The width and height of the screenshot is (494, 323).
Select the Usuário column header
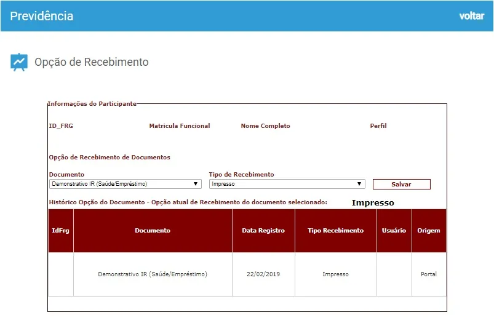coord(394,231)
